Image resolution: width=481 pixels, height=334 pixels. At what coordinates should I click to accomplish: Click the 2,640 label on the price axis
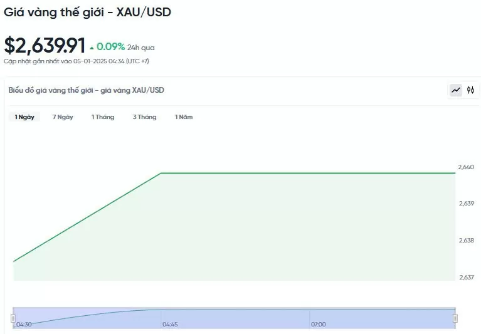[x=466, y=167]
